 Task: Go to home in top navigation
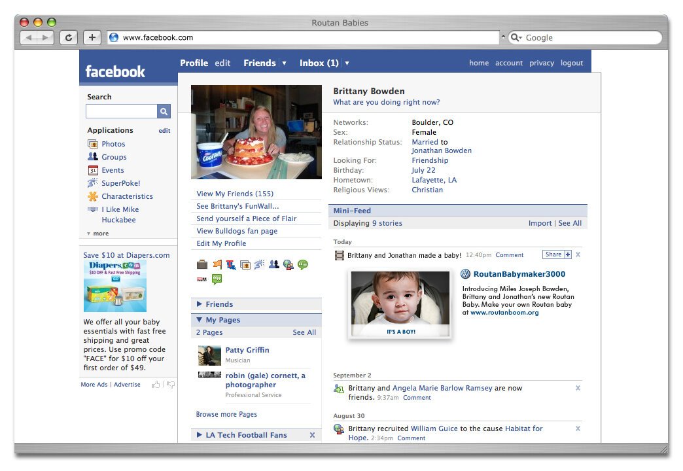[479, 63]
